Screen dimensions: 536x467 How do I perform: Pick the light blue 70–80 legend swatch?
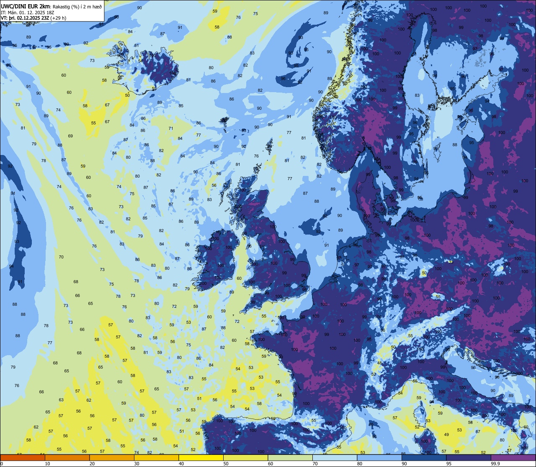tap(335, 457)
